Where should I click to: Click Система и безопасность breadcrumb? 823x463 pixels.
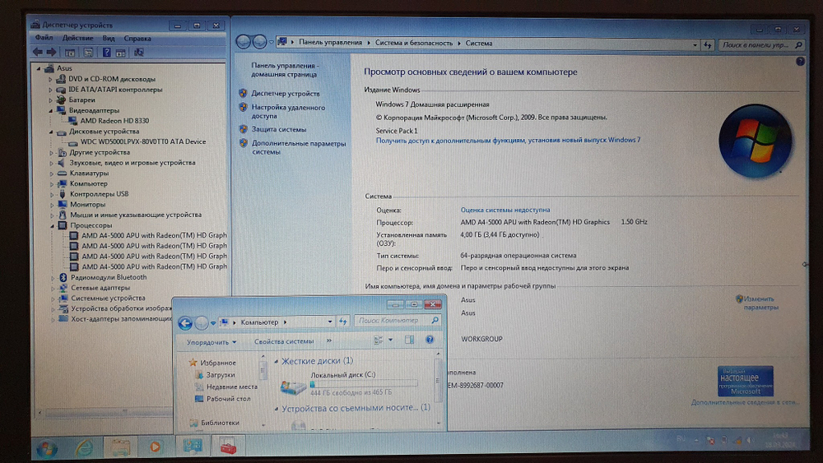414,43
